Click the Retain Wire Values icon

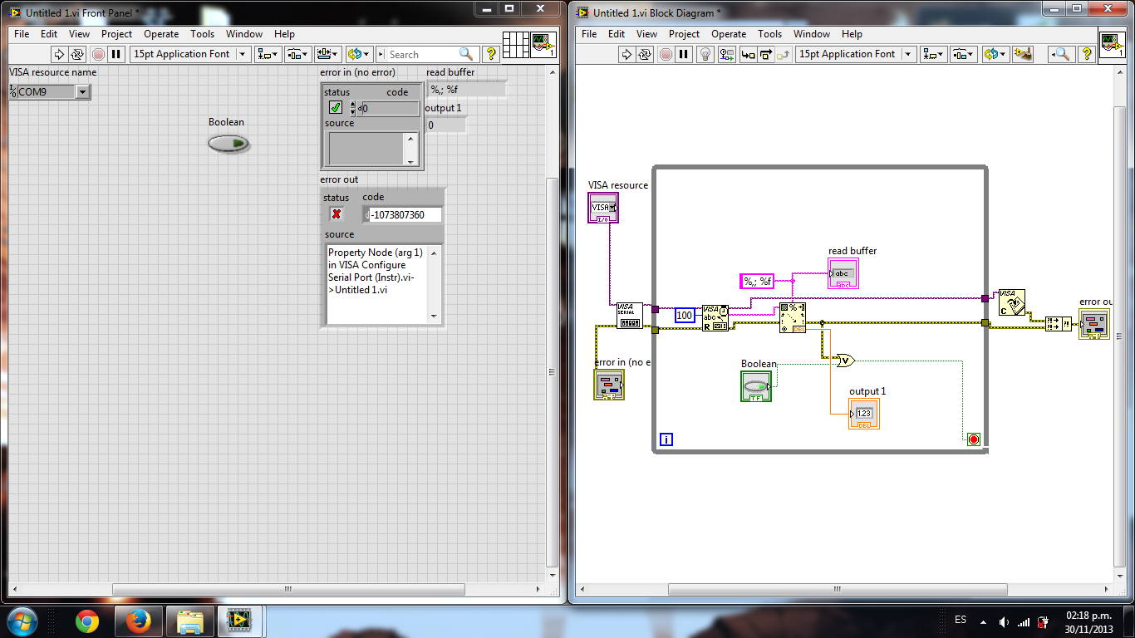point(725,54)
